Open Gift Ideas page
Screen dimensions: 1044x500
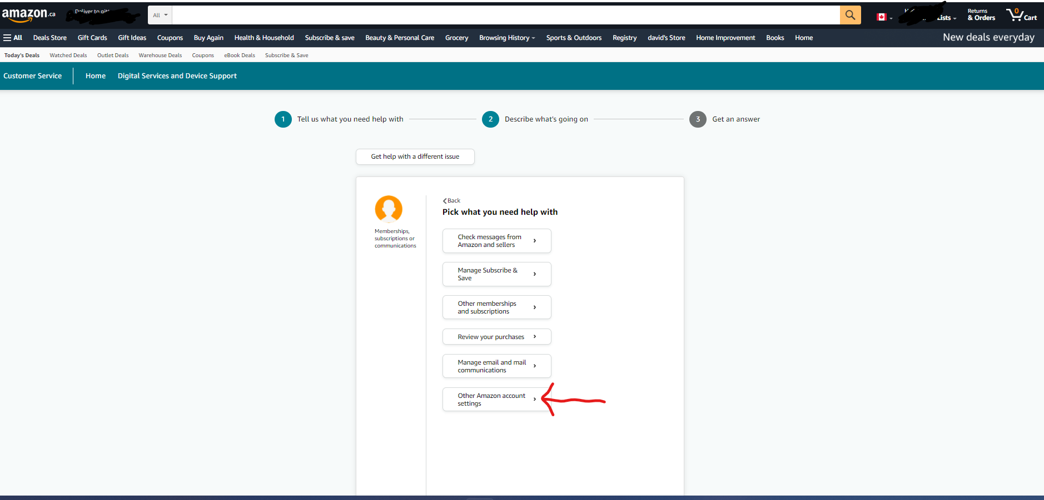point(132,38)
